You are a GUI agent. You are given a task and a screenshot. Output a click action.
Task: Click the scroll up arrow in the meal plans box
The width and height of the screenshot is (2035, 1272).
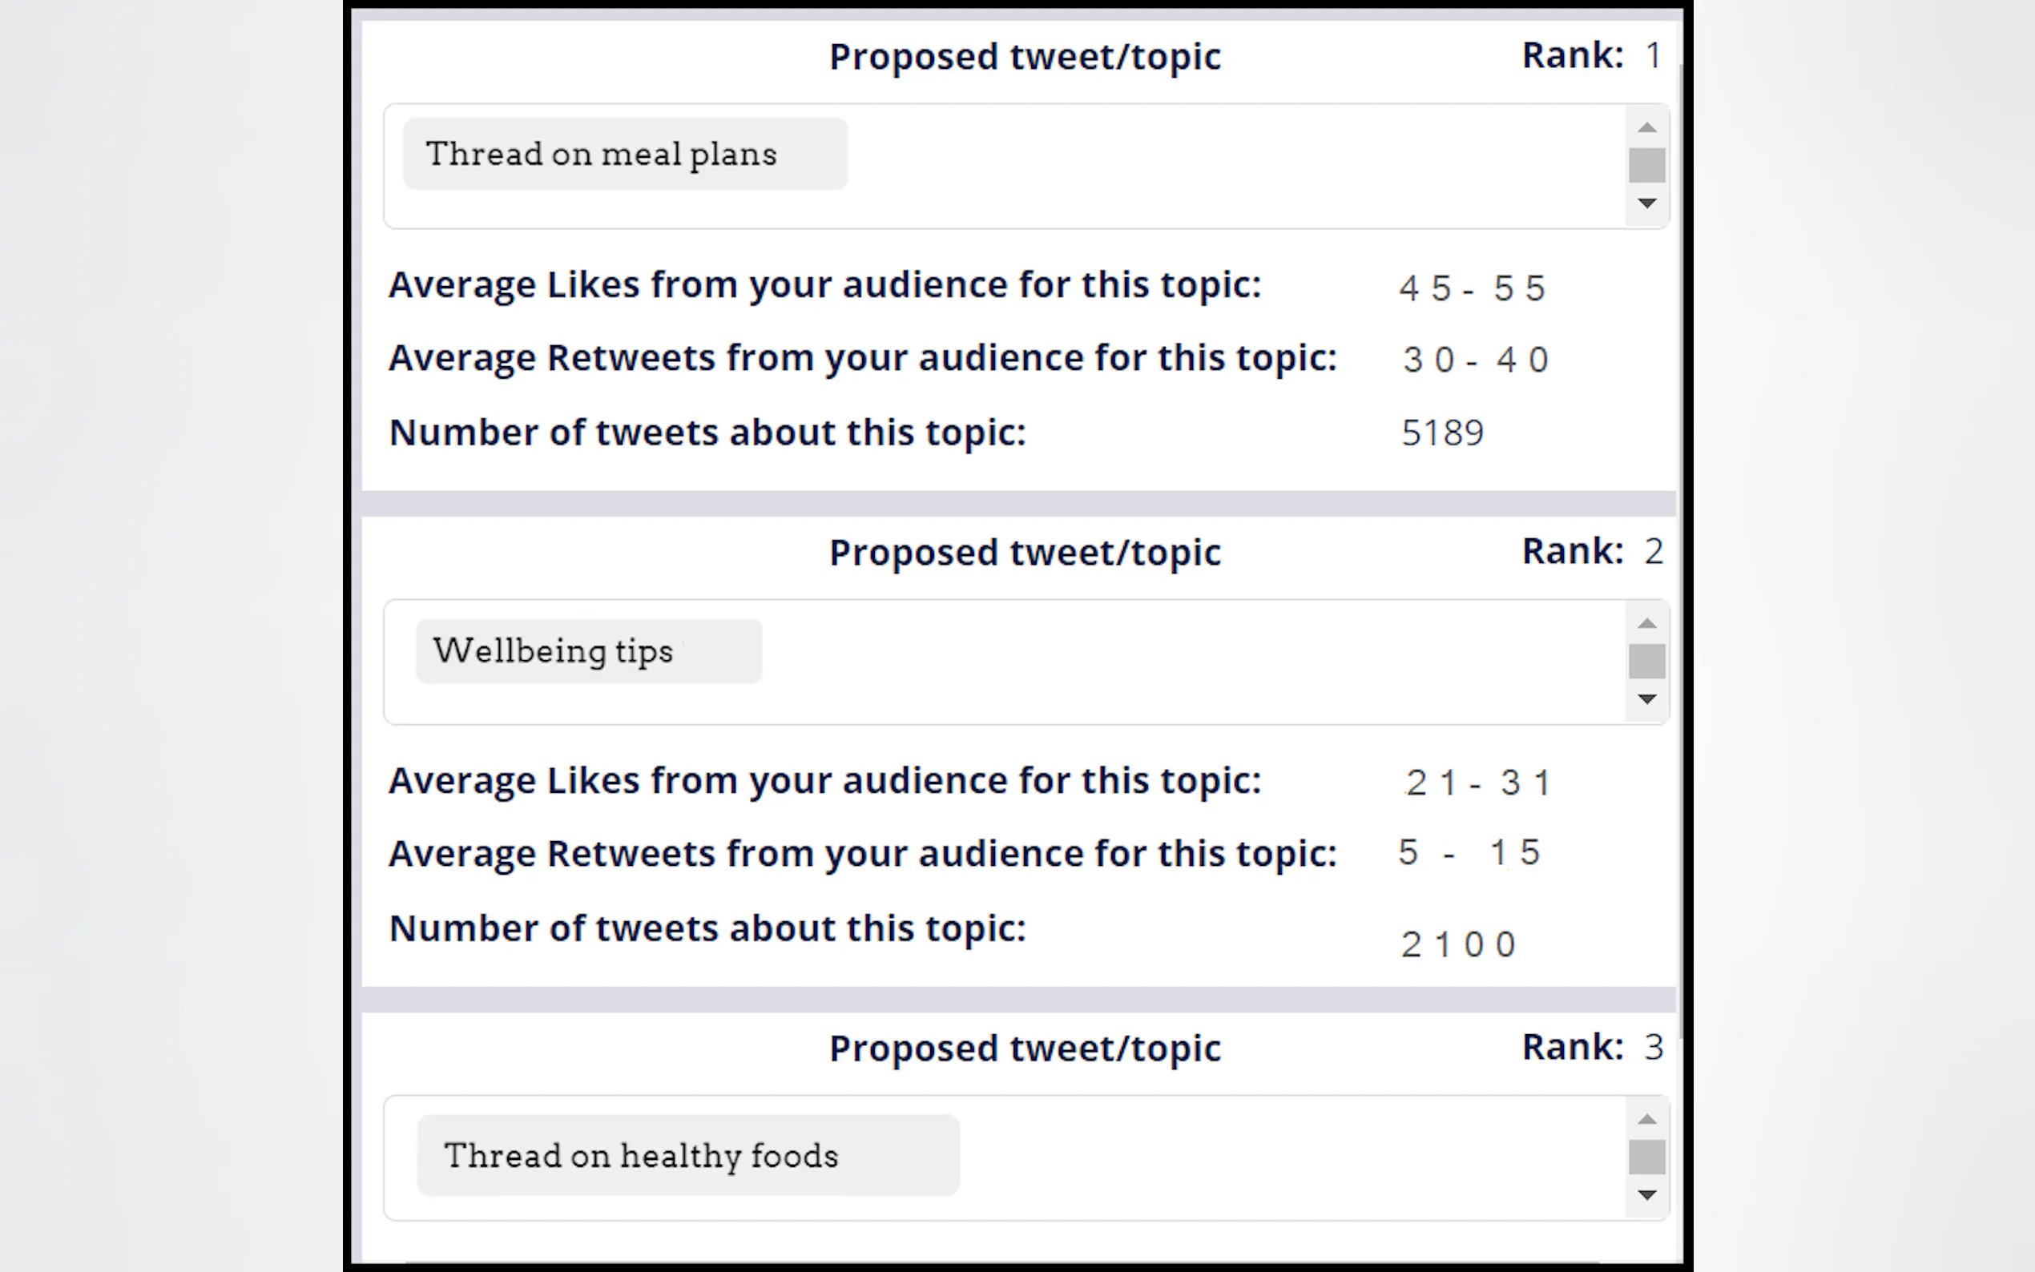click(x=1646, y=128)
